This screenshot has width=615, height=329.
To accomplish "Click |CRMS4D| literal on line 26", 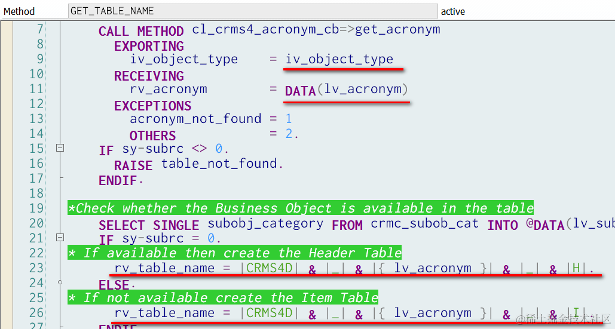I will [x=270, y=312].
